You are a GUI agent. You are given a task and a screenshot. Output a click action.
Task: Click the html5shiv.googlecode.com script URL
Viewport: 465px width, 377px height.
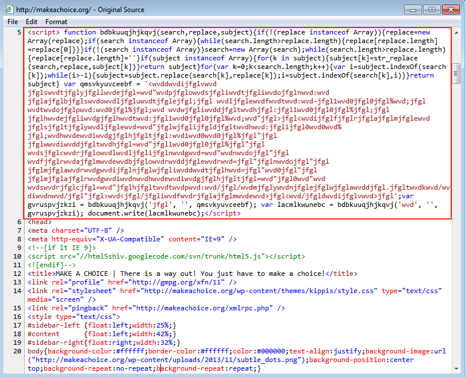tap(171, 256)
